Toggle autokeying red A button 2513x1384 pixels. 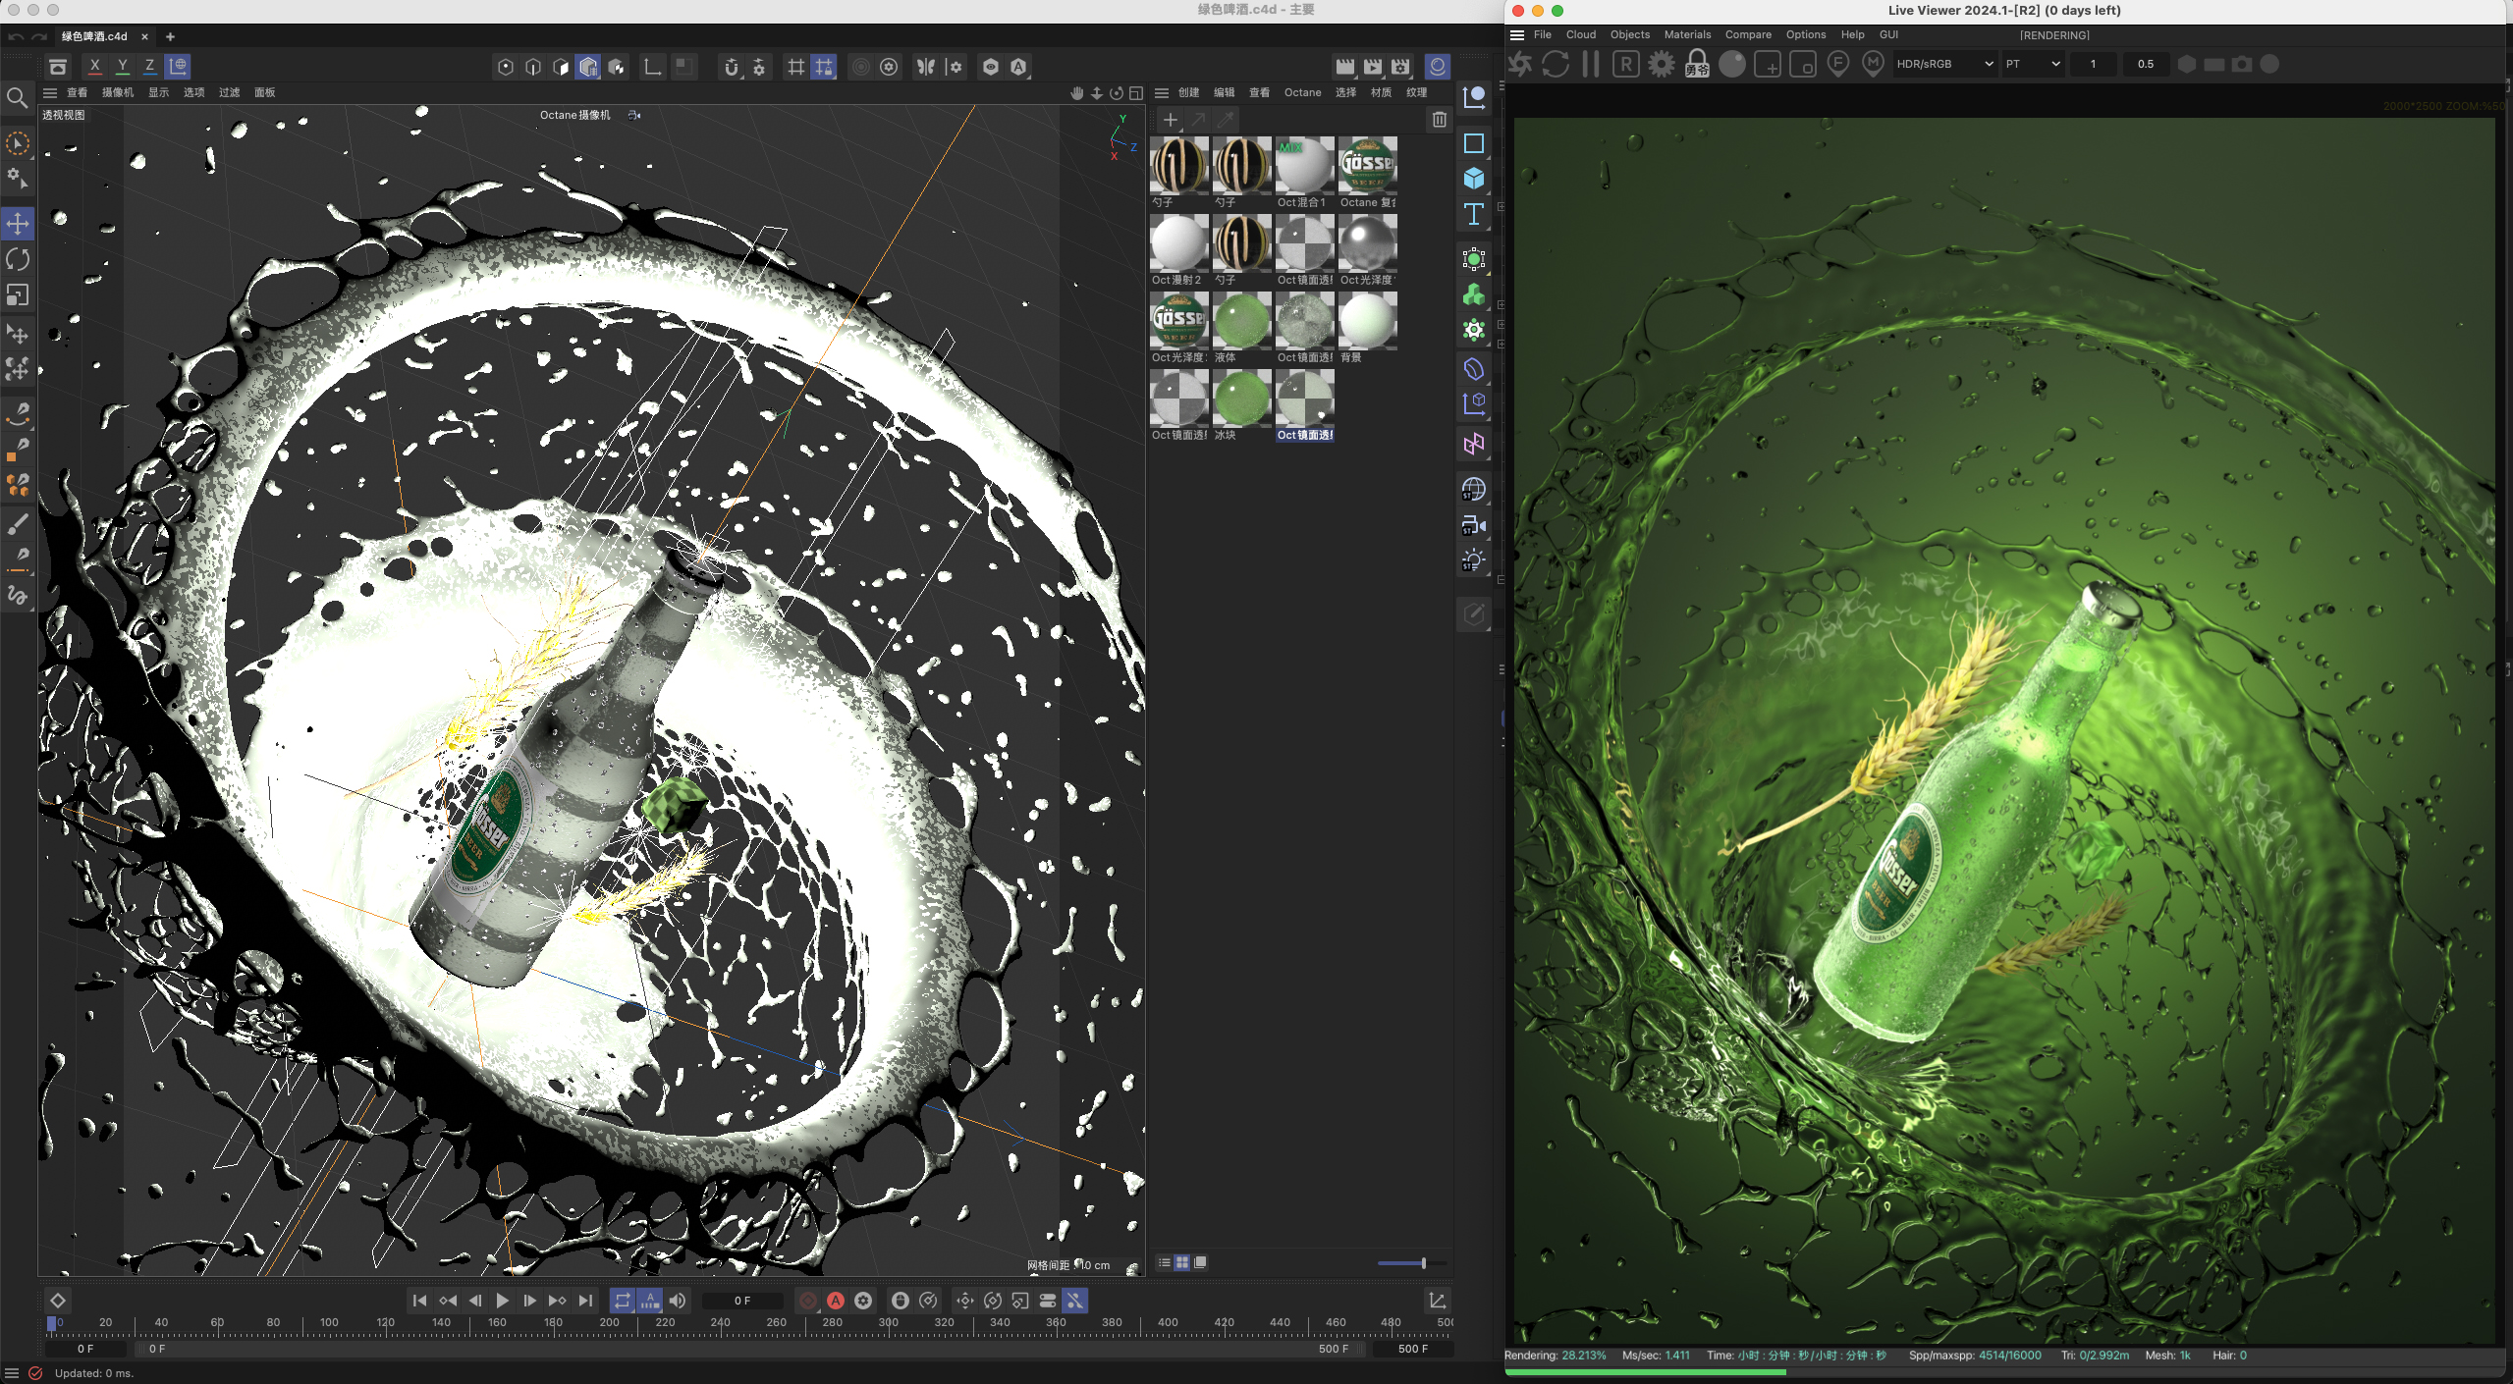836,1301
